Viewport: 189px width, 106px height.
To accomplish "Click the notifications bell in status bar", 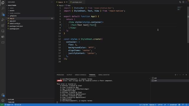I will coord(186,105).
